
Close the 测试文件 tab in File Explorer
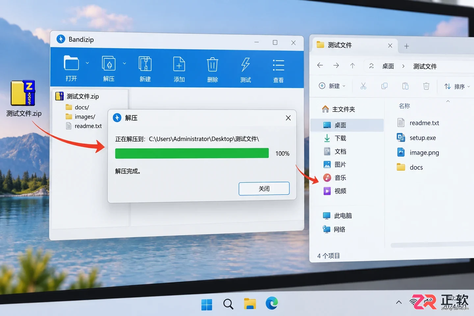[x=390, y=46]
